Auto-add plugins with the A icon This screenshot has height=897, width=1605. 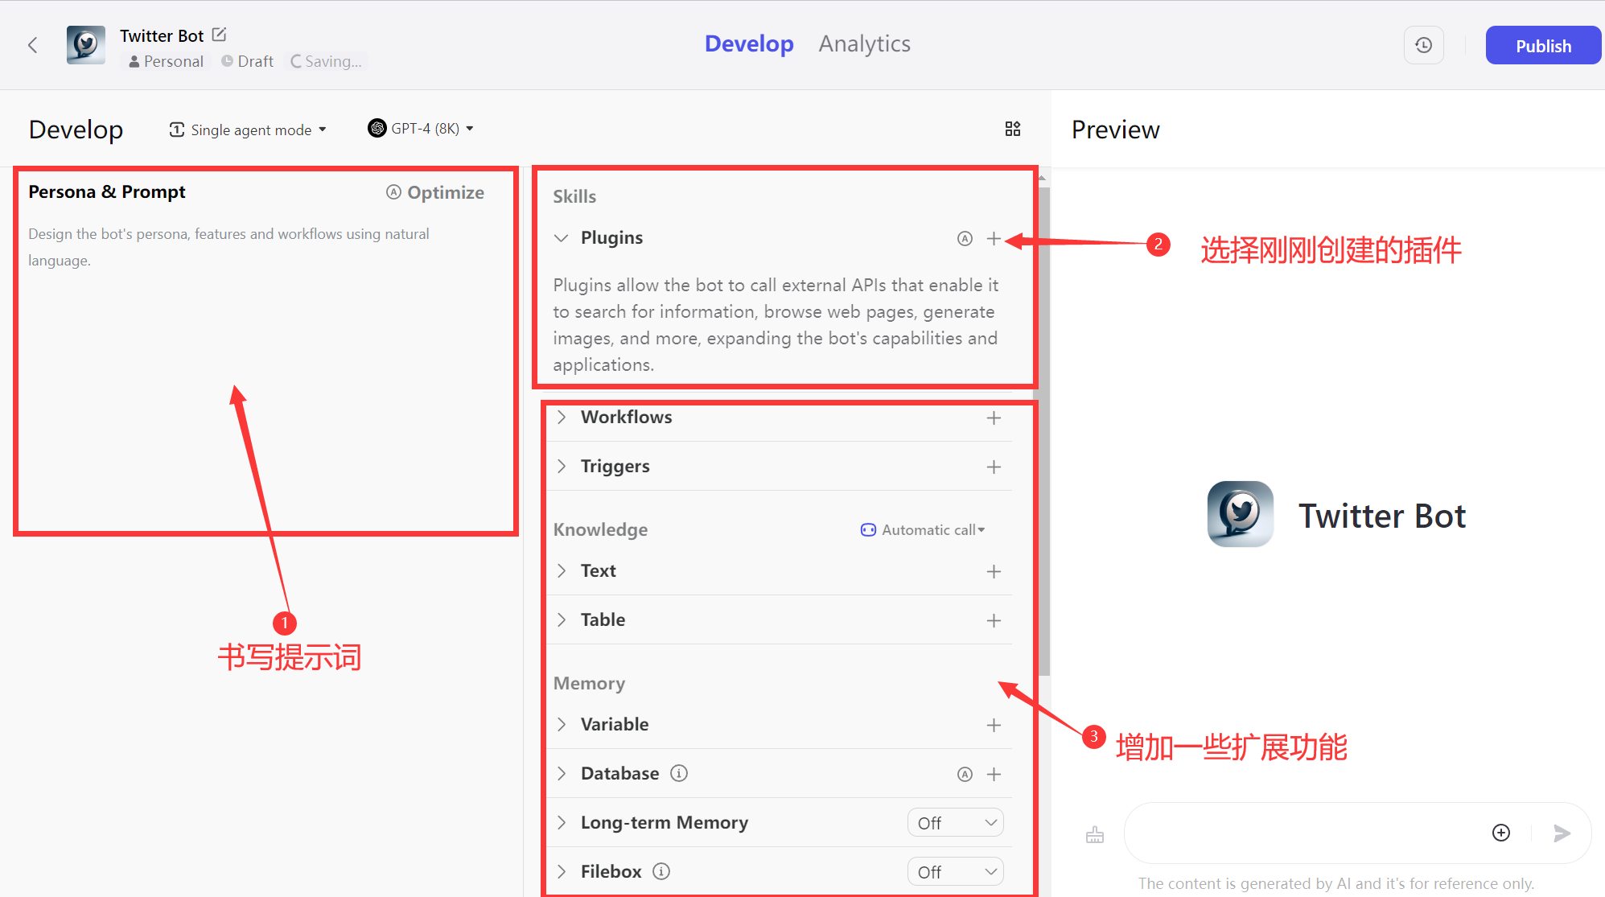pos(965,238)
